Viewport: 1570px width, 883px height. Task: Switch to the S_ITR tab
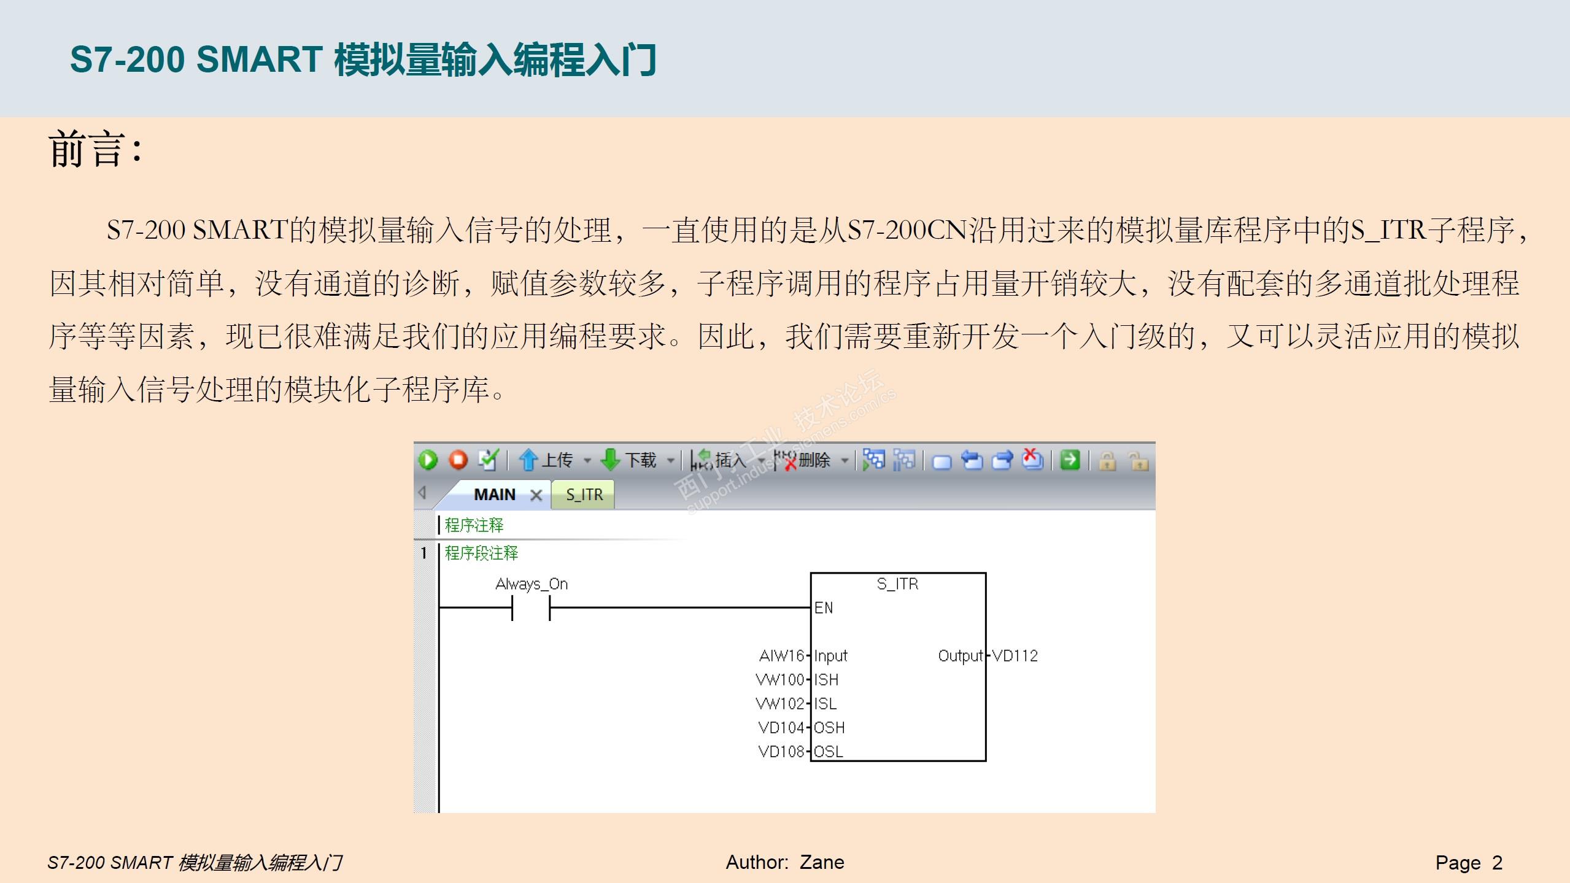coord(584,495)
